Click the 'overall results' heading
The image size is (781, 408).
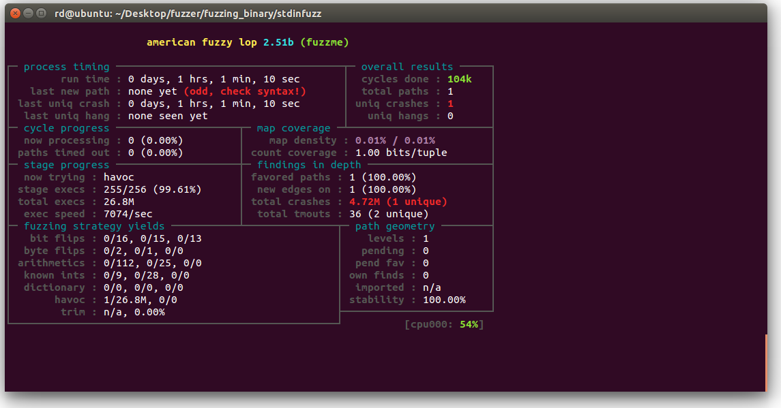coord(407,67)
